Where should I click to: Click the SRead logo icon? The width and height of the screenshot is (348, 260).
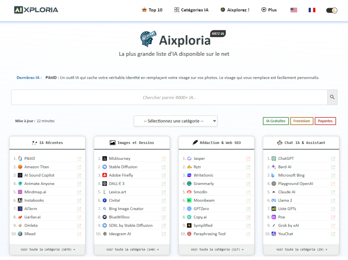pos(20,234)
